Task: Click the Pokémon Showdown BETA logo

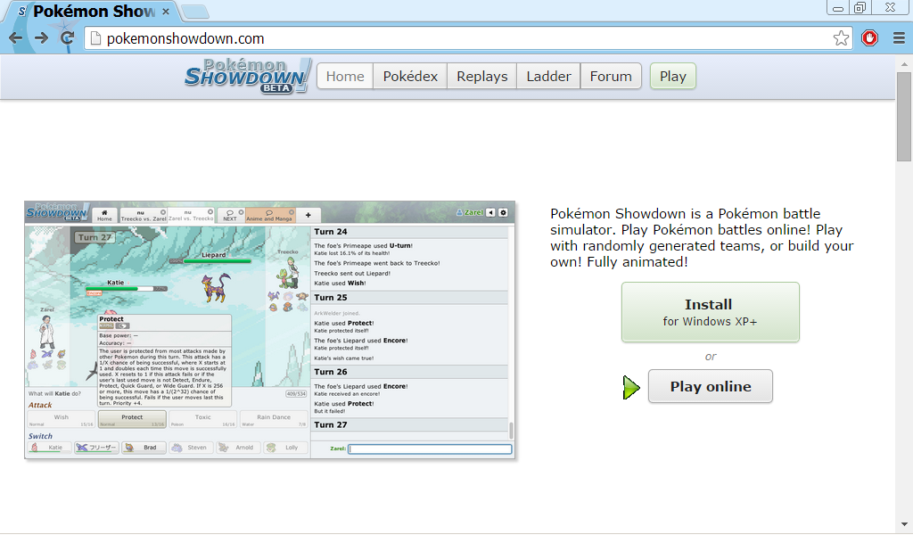Action: 248,77
